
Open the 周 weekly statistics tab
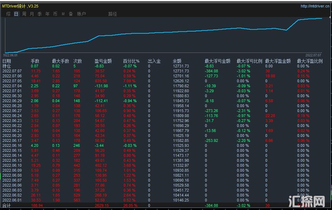[24, 14]
